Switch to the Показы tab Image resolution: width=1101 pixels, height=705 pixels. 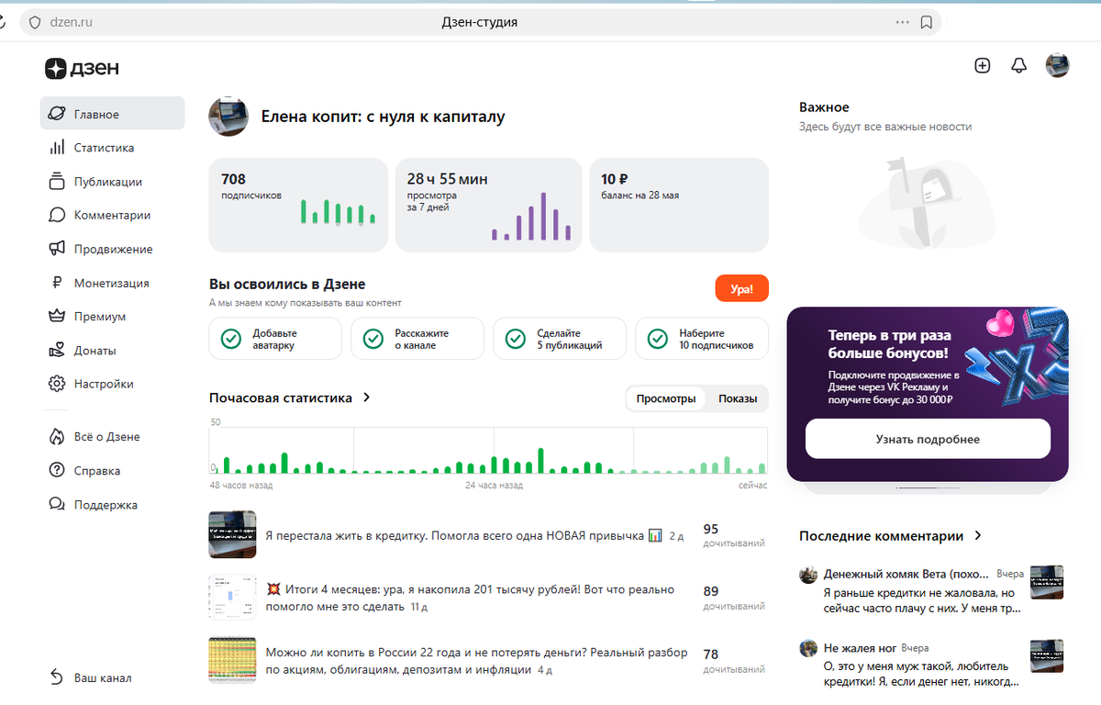(x=738, y=398)
